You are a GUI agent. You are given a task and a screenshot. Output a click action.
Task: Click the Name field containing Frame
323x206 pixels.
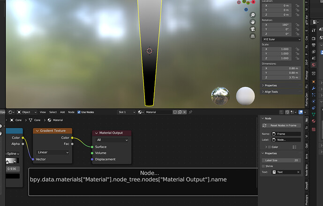pos(286,134)
